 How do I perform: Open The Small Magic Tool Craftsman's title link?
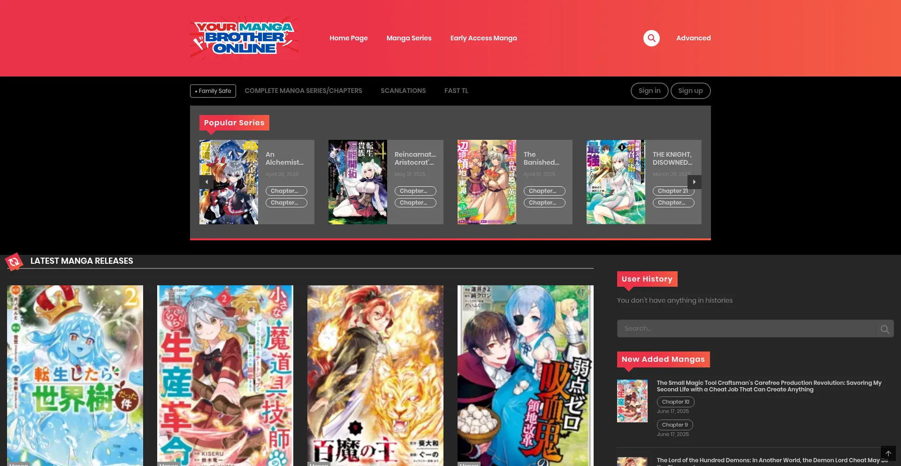pos(769,386)
